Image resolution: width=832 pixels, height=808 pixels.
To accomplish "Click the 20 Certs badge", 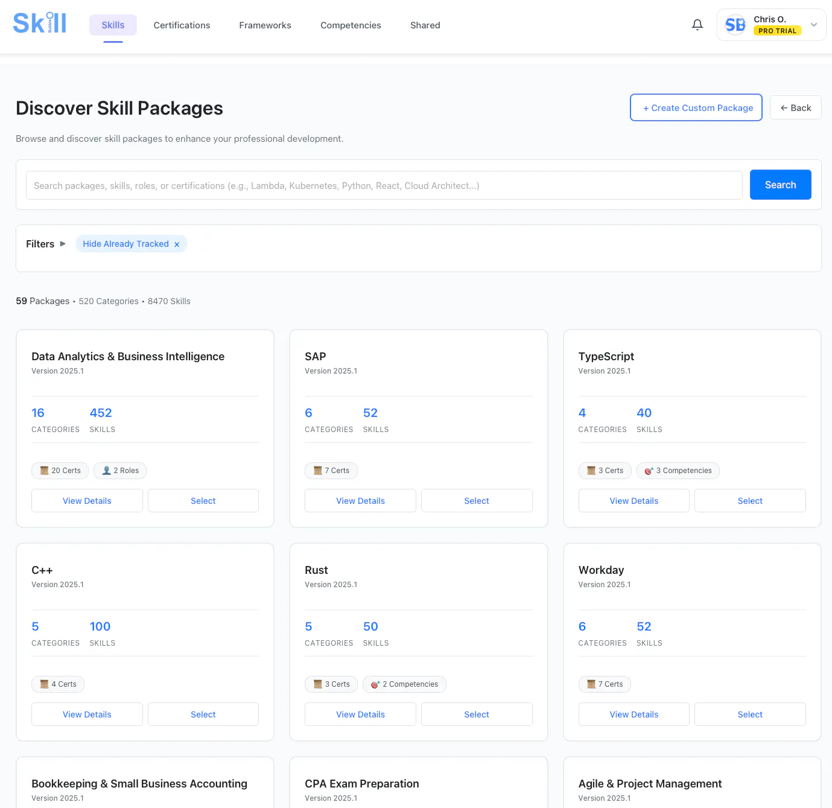I will pos(60,471).
